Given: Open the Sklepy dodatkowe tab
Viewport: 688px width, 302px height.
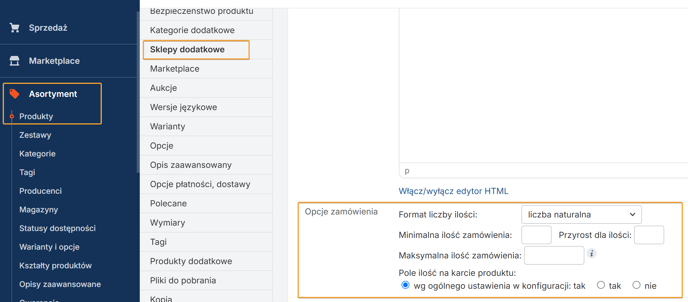Looking at the screenshot, I should [187, 50].
